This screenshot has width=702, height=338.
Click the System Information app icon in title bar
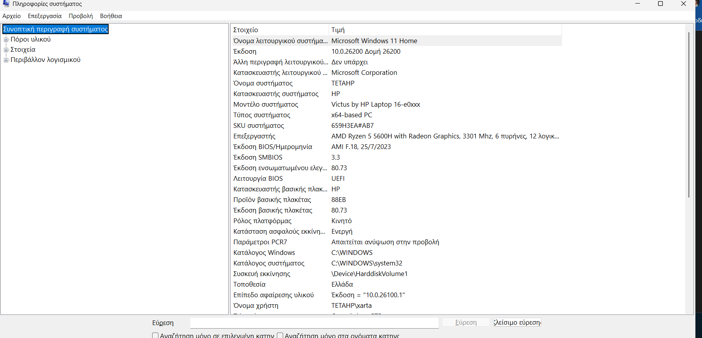tap(6, 4)
